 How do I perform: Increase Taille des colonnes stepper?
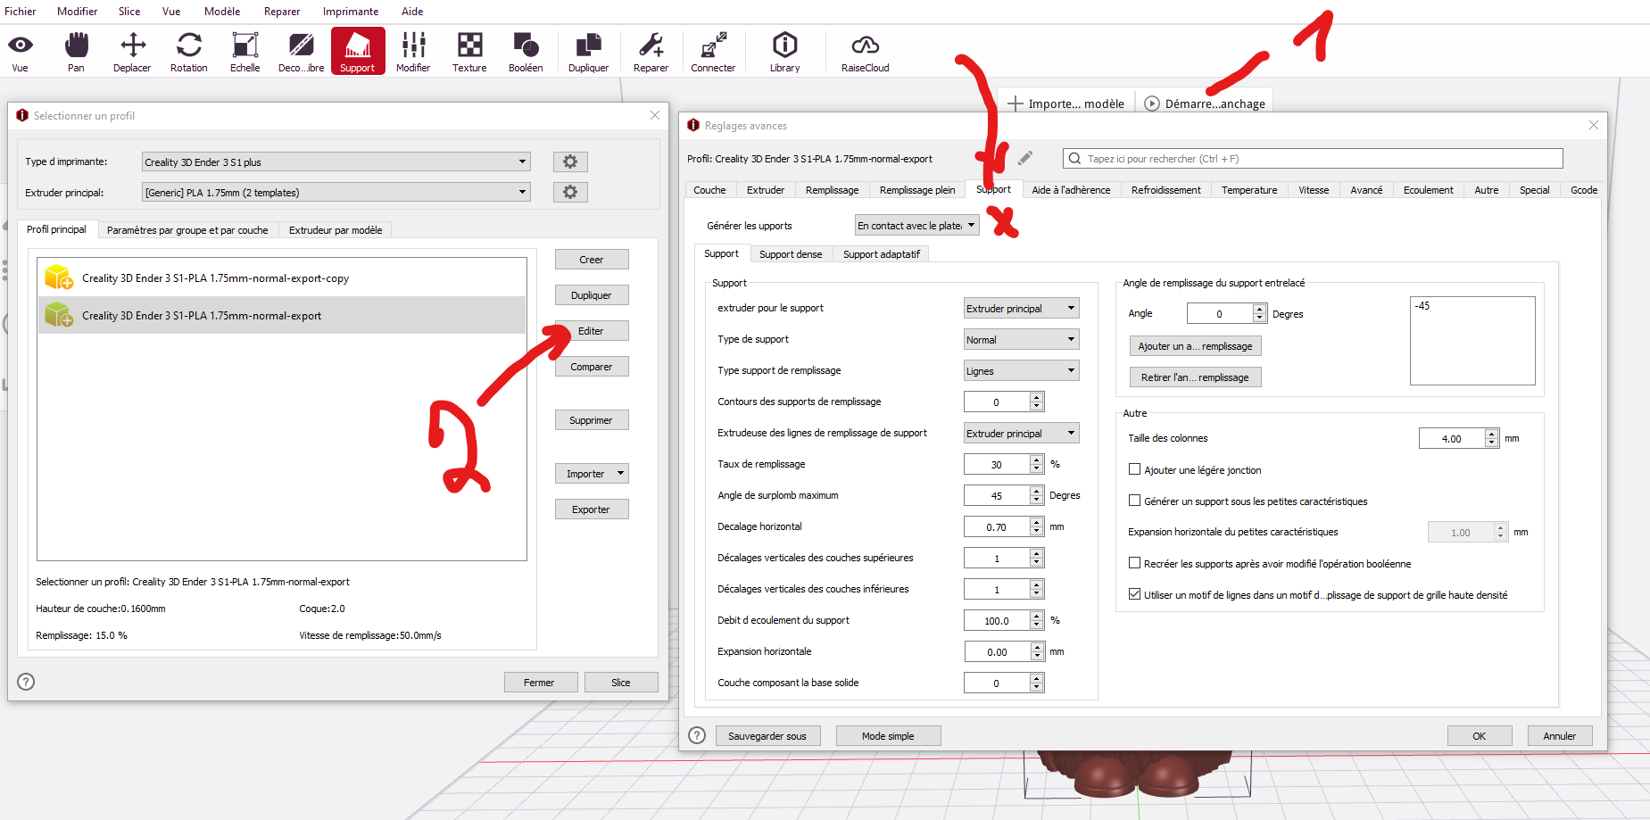point(1492,434)
